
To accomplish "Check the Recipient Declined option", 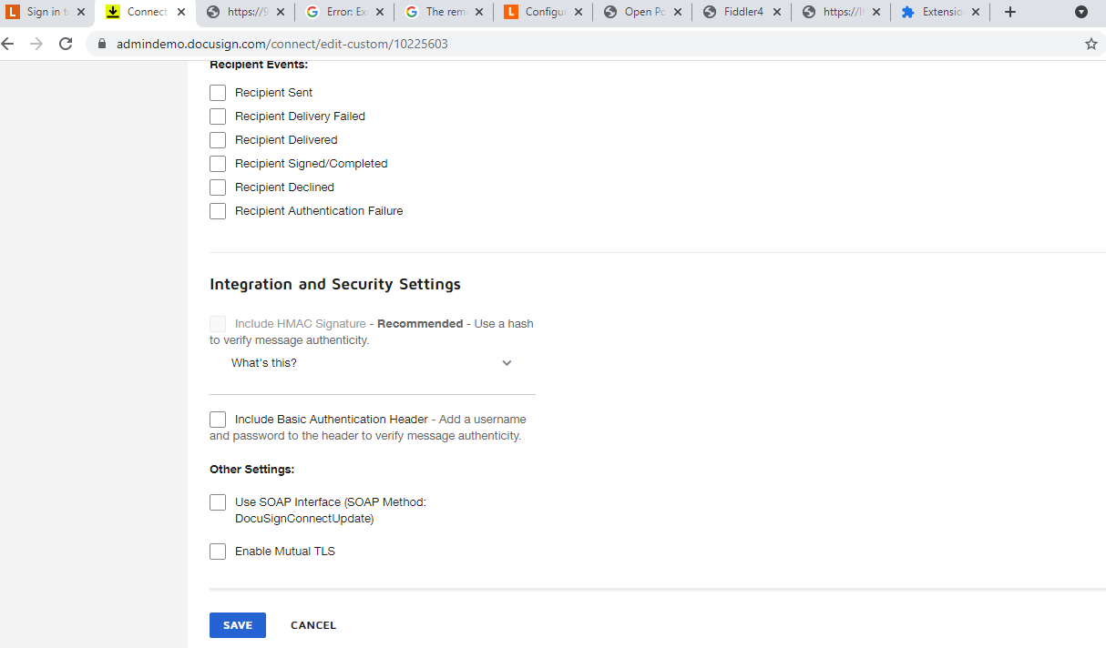I will coord(218,187).
